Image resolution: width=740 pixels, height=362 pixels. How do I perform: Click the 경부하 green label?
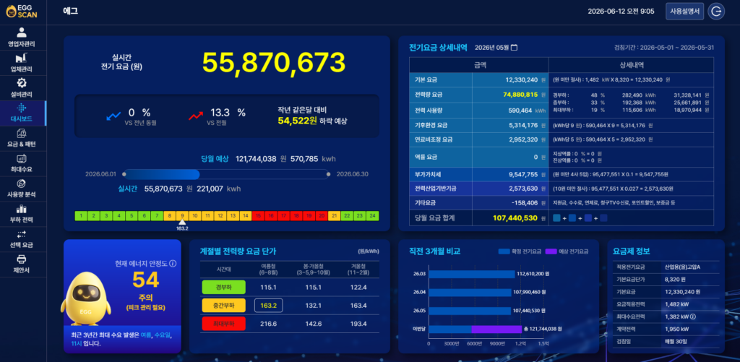point(224,288)
